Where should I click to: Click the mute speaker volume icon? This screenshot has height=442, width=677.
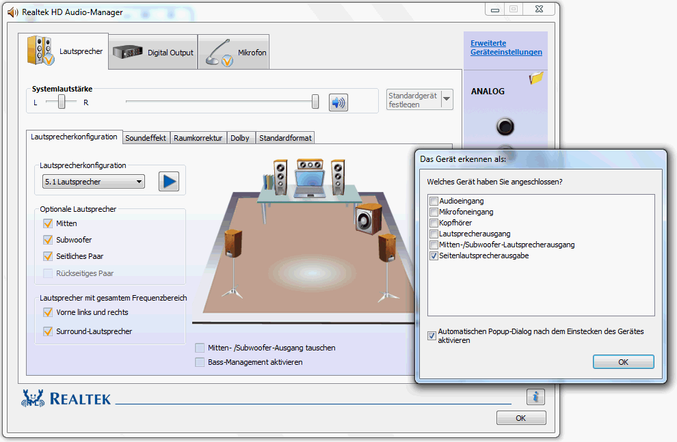(x=338, y=102)
